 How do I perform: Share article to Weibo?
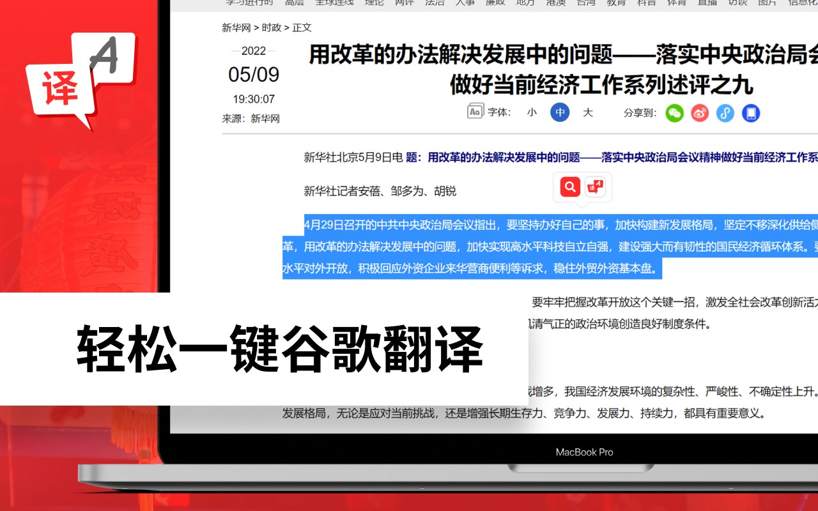[700, 113]
